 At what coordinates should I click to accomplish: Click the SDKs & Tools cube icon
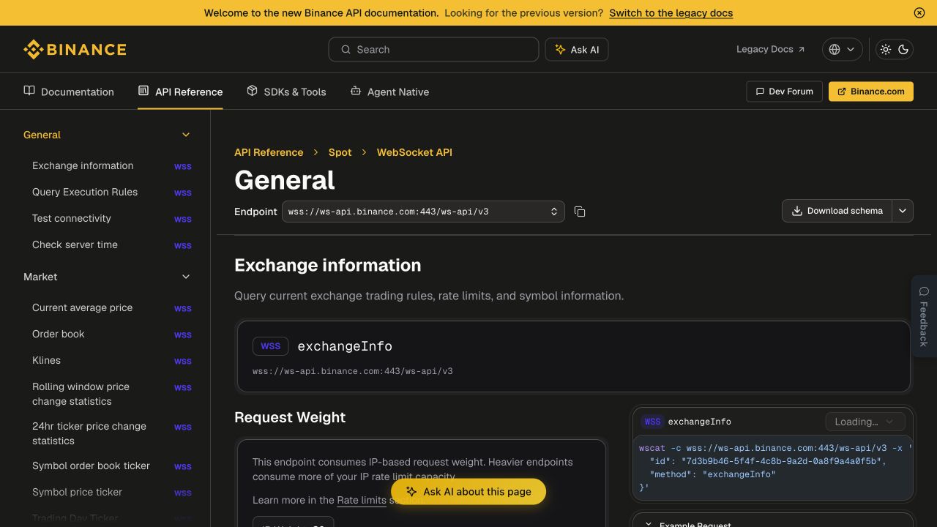tap(252, 91)
